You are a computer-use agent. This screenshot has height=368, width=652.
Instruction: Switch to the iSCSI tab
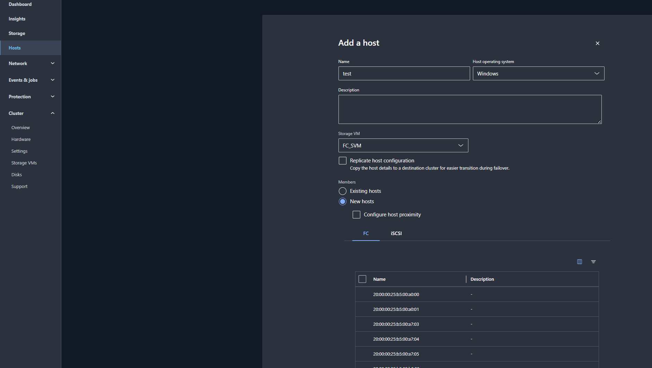coord(396,233)
